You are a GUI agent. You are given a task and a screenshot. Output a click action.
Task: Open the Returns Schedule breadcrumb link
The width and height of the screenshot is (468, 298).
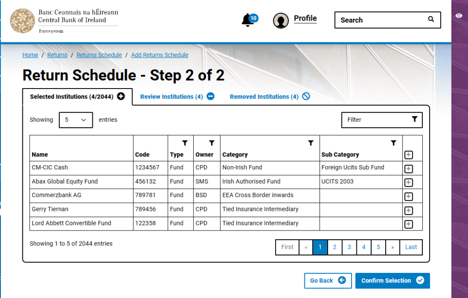pyautogui.click(x=99, y=55)
